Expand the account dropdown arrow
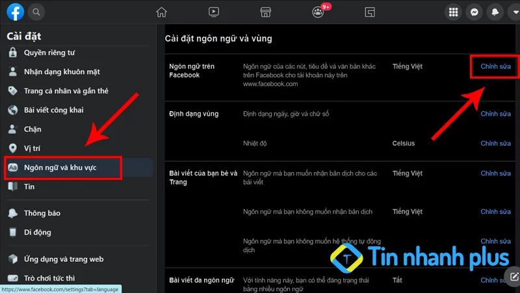 (515, 12)
